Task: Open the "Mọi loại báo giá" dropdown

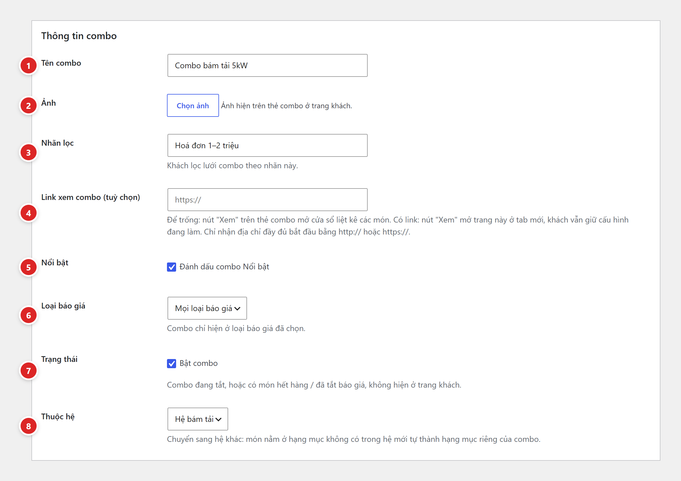Action: (207, 308)
